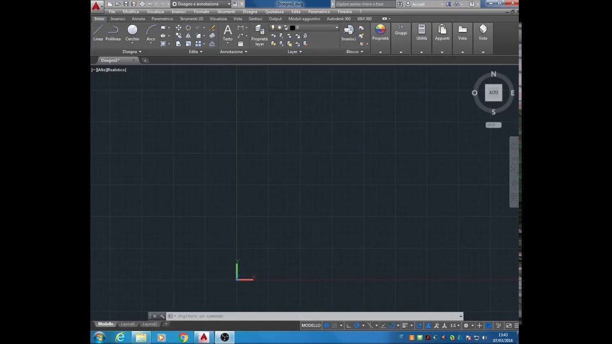Open the Quotatura menu
Image resolution: width=612 pixels, height=344 pixels.
(x=274, y=11)
